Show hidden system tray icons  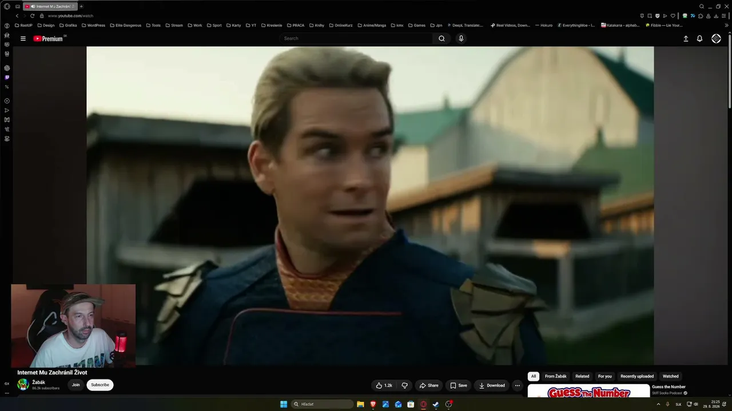(658, 404)
